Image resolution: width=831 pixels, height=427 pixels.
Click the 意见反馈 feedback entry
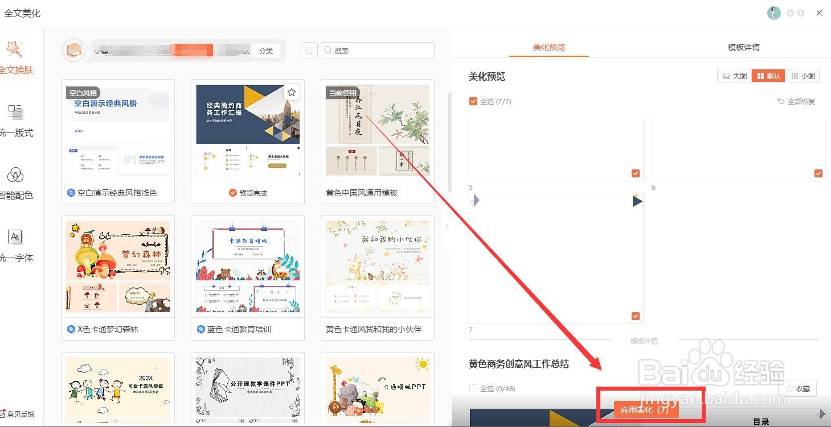coord(18,414)
